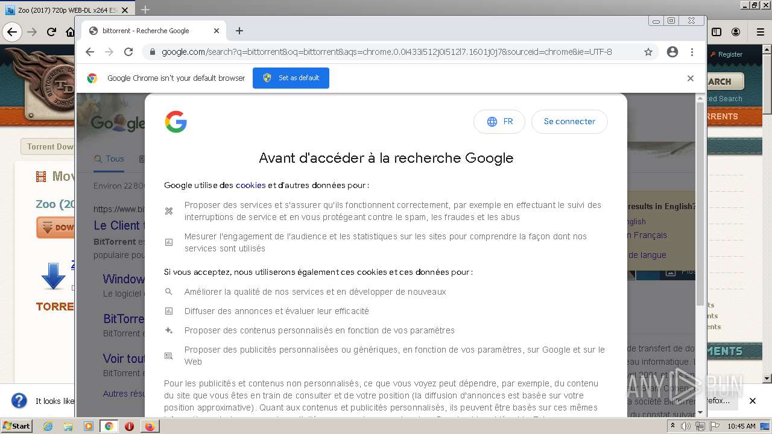Open the 'cookies' link in consent text
The width and height of the screenshot is (772, 434).
[250, 186]
